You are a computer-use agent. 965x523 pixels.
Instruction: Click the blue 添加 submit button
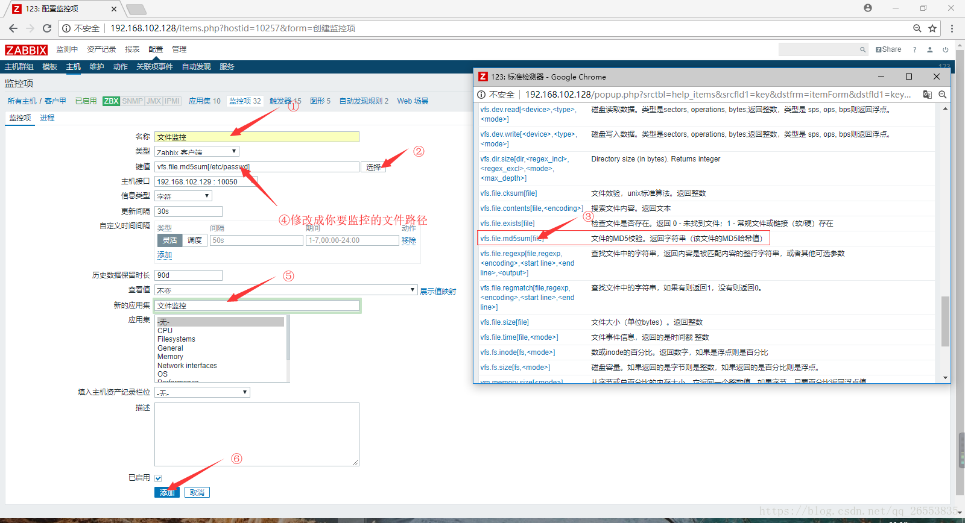coord(167,492)
